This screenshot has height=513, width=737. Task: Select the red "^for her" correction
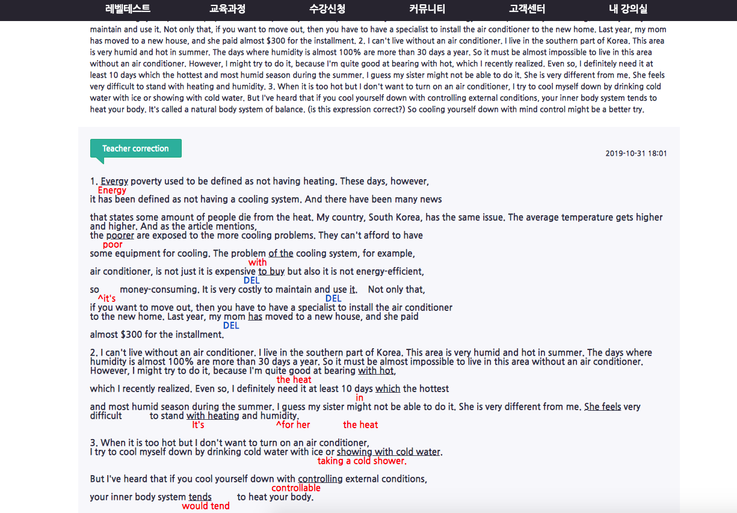(x=293, y=425)
